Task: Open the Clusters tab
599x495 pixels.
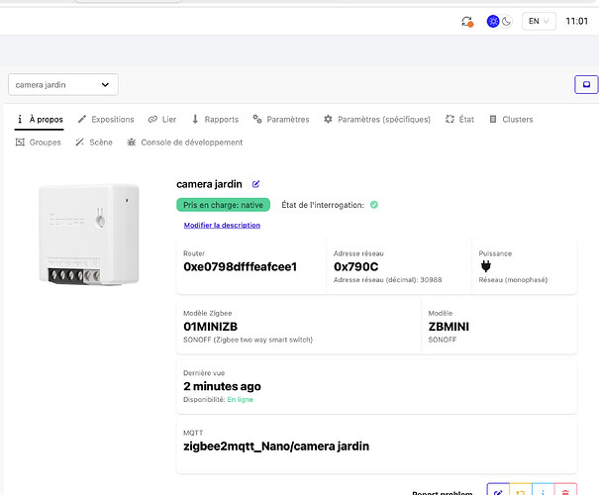Action: (511, 120)
